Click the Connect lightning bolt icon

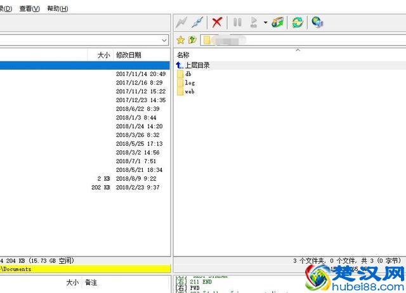click(x=182, y=22)
